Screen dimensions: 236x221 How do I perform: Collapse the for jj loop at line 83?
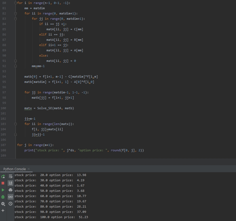coord(16,19)
